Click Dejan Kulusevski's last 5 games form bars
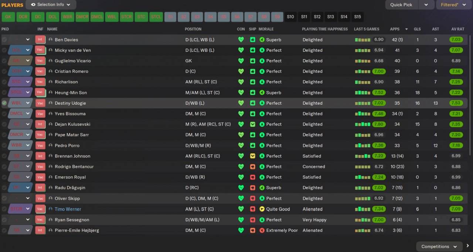473x252 pixels. pos(363,124)
